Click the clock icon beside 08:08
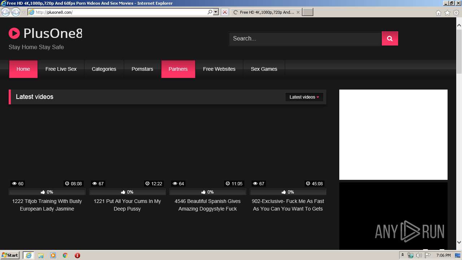The image size is (462, 260). coord(67,183)
